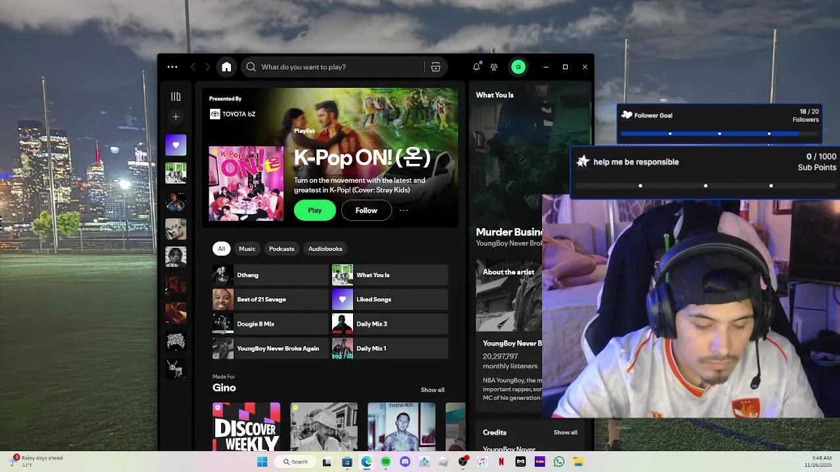Viewport: 840px width, 472px height.
Task: Open Liked Songs heart in sidebar
Action: pyautogui.click(x=176, y=146)
